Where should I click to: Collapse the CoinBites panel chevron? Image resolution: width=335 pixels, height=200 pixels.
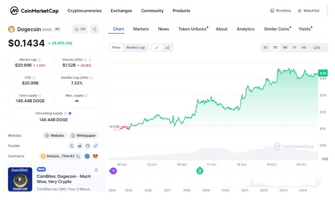96,170
